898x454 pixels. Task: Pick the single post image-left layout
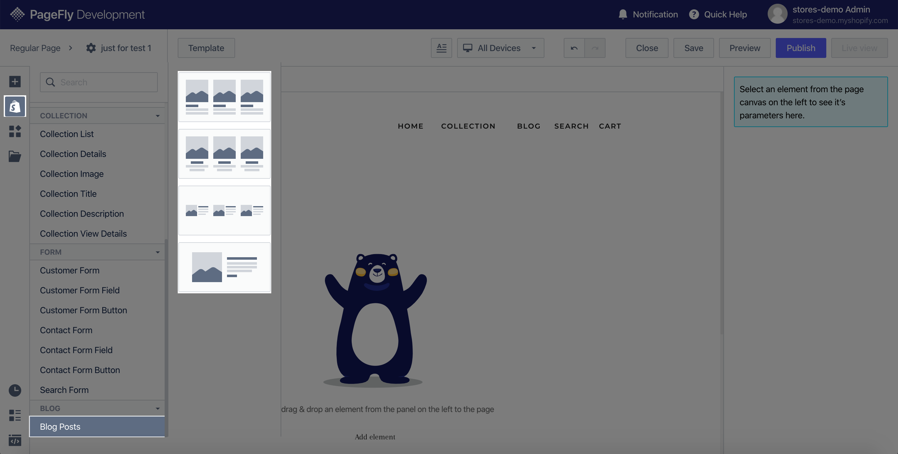coord(224,267)
